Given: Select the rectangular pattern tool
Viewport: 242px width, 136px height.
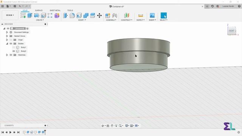Looking at the screenshot, I should [50, 15].
